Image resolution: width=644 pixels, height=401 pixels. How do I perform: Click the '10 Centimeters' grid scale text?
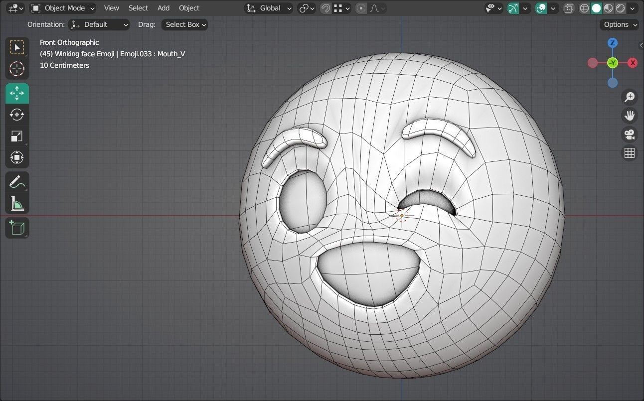tap(65, 65)
